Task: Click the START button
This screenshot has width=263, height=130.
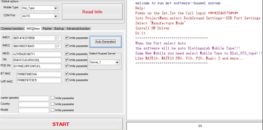Action: click(x=61, y=124)
